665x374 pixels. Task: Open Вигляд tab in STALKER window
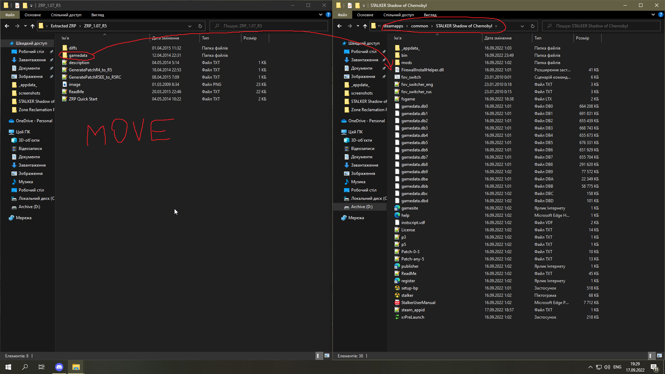pos(430,15)
